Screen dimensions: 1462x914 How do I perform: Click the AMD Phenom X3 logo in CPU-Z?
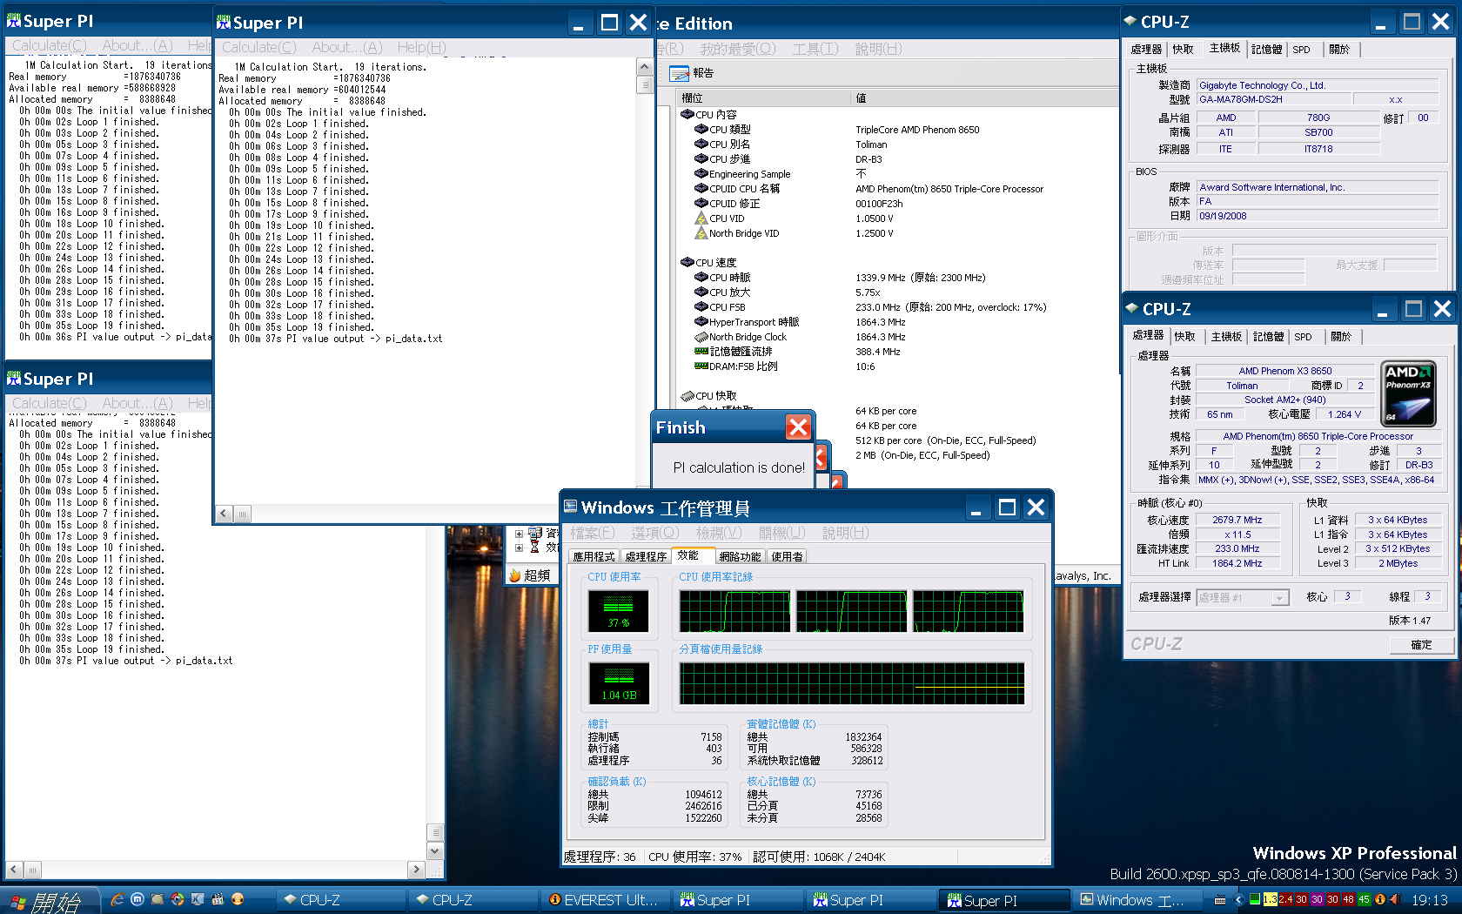(x=1408, y=394)
